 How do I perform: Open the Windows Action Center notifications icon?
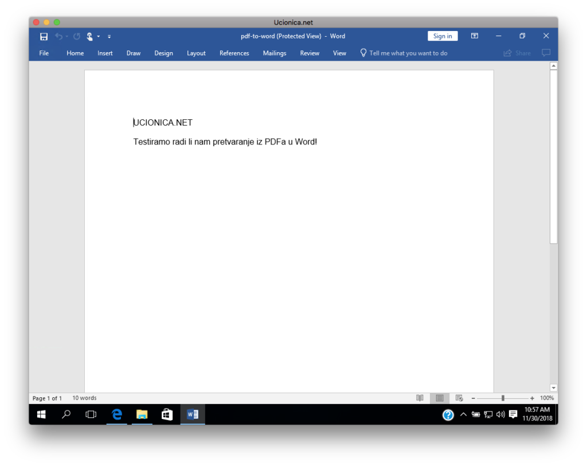coord(512,414)
